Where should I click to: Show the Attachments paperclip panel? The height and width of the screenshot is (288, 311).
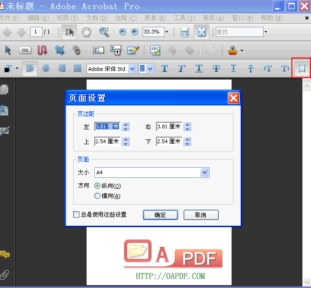click(x=5, y=275)
